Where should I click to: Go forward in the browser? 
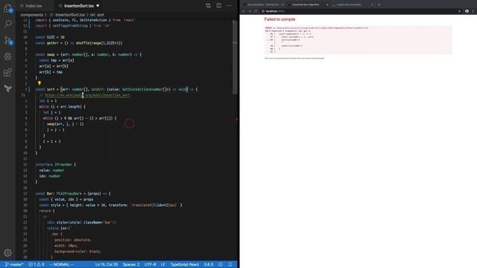(x=250, y=11)
